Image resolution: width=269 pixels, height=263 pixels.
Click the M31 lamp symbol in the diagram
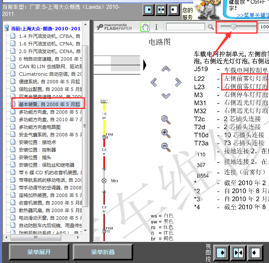coord(104,181)
